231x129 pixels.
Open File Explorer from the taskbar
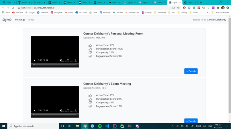coord(77,126)
